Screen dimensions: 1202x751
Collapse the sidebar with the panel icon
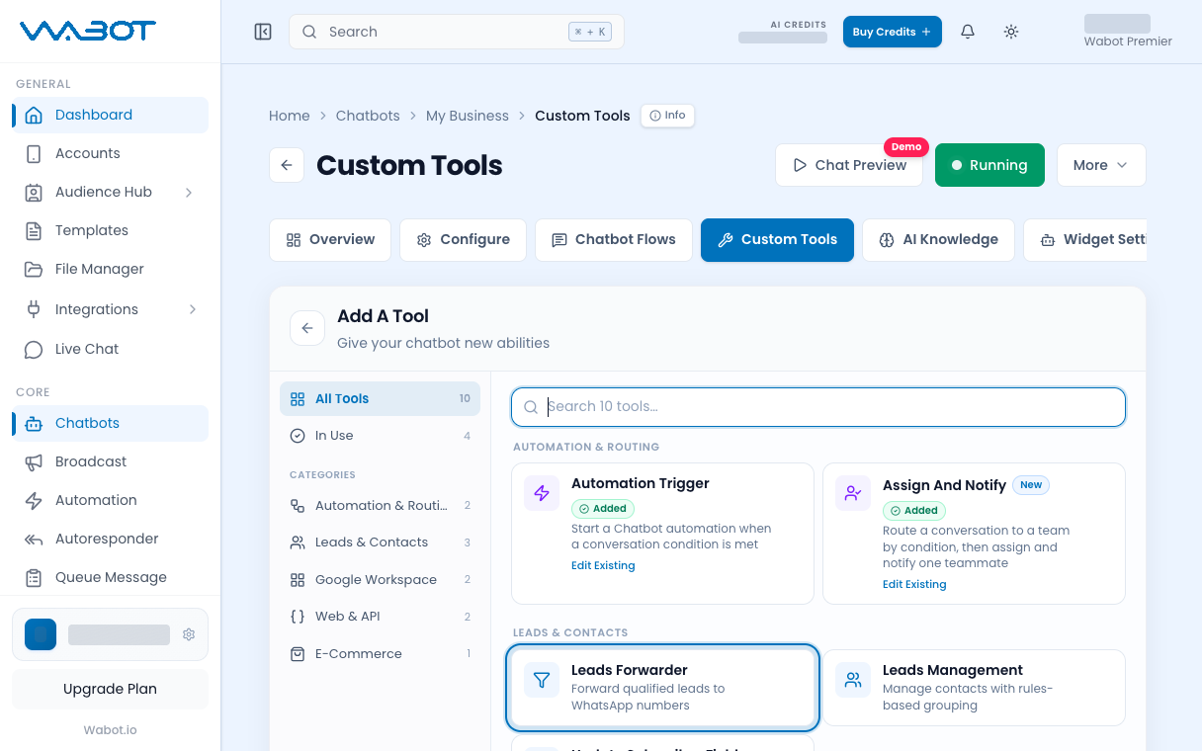point(263,32)
